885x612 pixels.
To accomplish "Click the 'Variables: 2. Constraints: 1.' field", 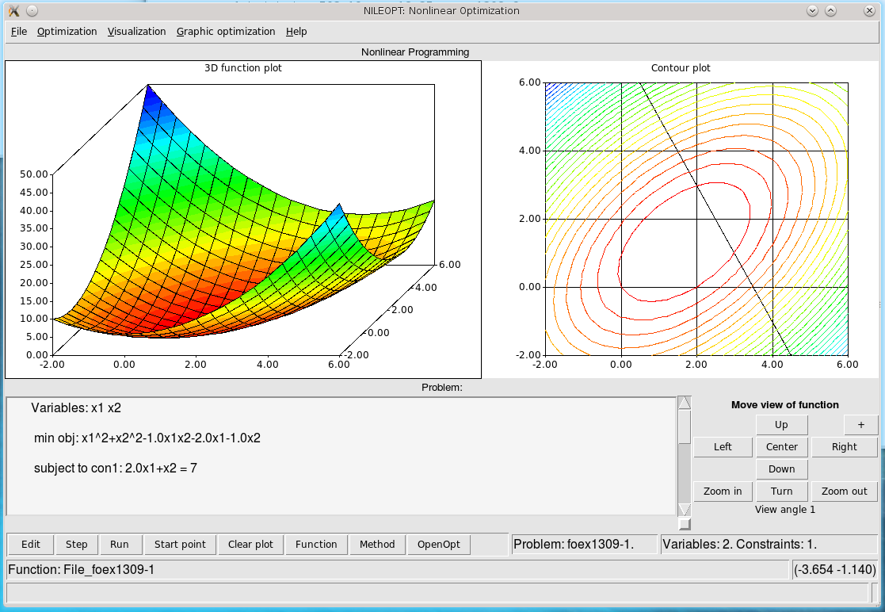I will point(769,545).
